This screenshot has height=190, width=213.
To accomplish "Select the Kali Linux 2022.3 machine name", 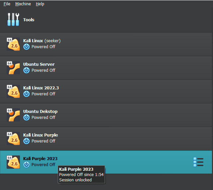I will coord(41,88).
